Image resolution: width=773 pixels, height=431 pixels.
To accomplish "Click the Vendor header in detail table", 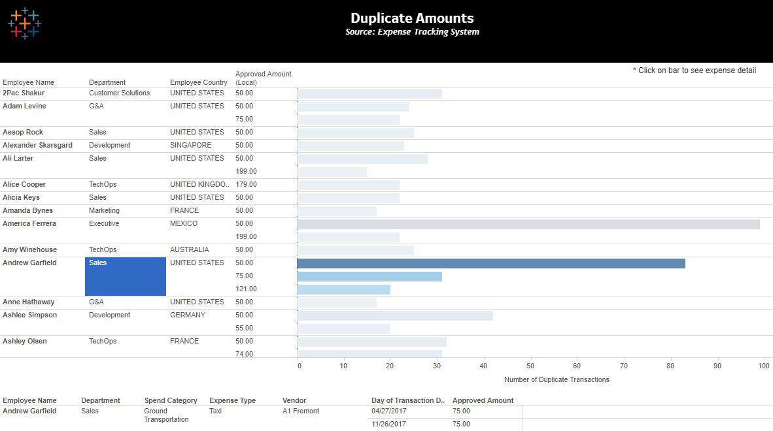I will [x=294, y=400].
